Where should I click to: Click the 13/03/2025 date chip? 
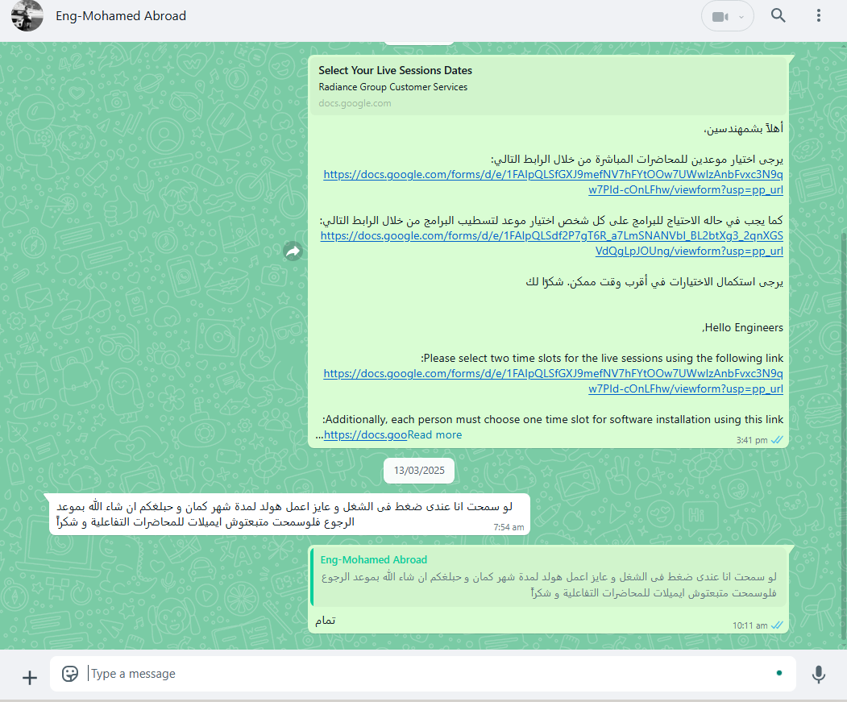[x=419, y=471]
